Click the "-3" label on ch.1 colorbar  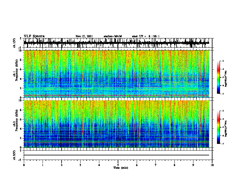click(x=223, y=61)
